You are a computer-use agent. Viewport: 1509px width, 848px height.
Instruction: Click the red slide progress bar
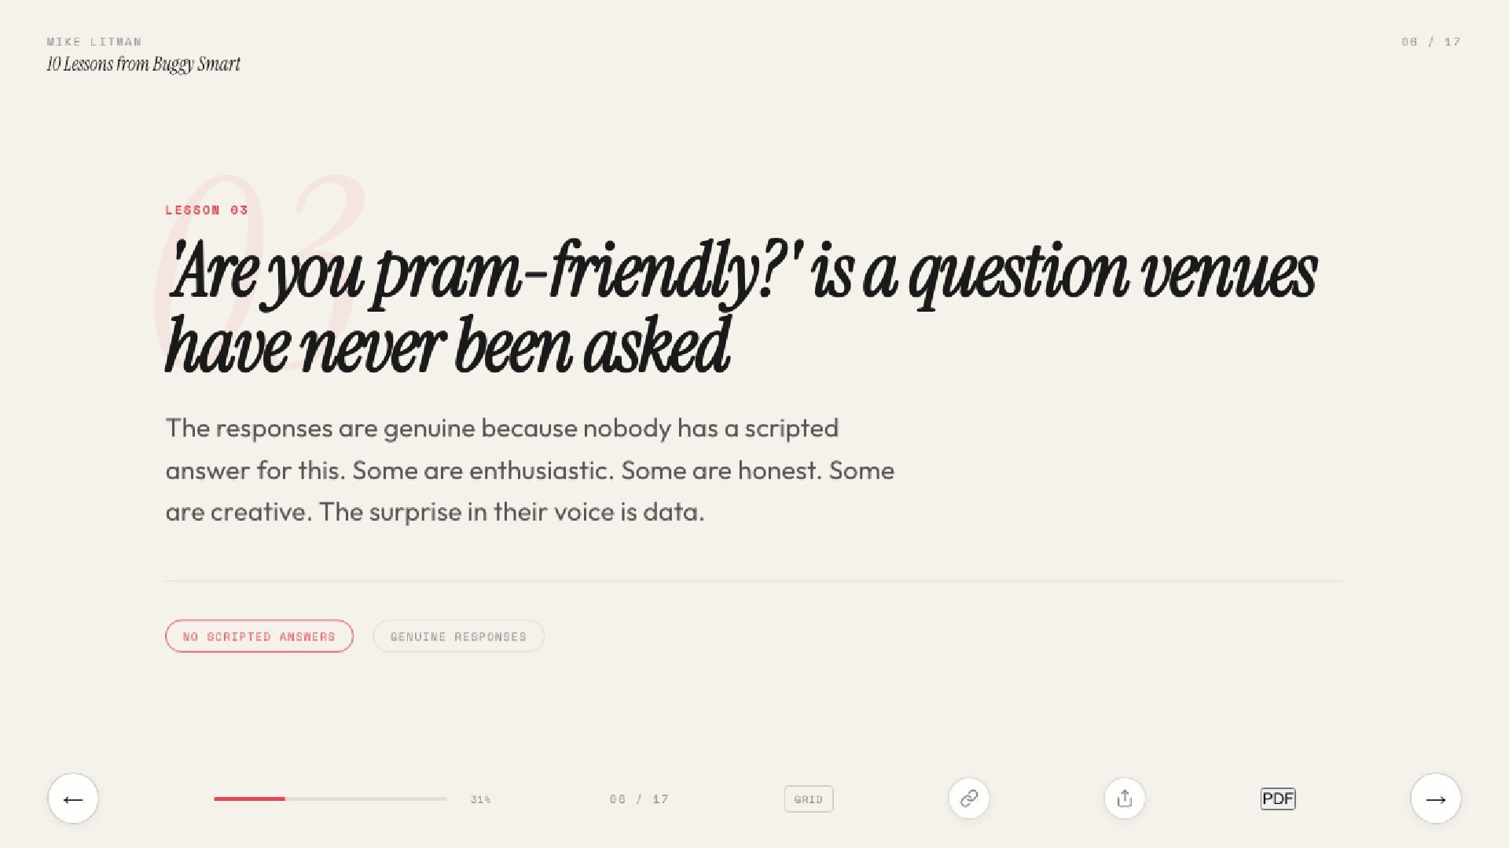pyautogui.click(x=249, y=799)
